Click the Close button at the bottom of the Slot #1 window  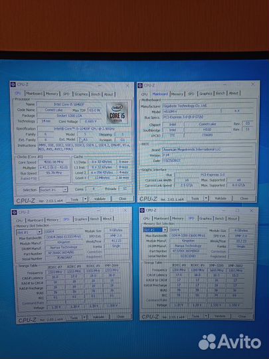(x=120, y=316)
